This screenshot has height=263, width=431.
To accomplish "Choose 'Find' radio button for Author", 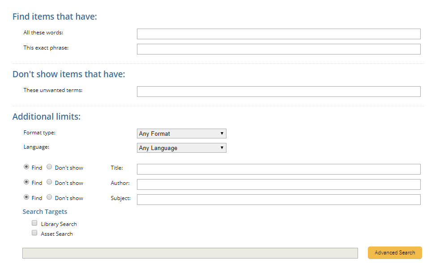I will pyautogui.click(x=26, y=182).
